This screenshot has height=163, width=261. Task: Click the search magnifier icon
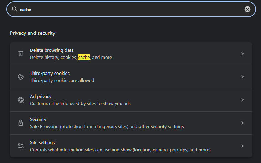15,10
